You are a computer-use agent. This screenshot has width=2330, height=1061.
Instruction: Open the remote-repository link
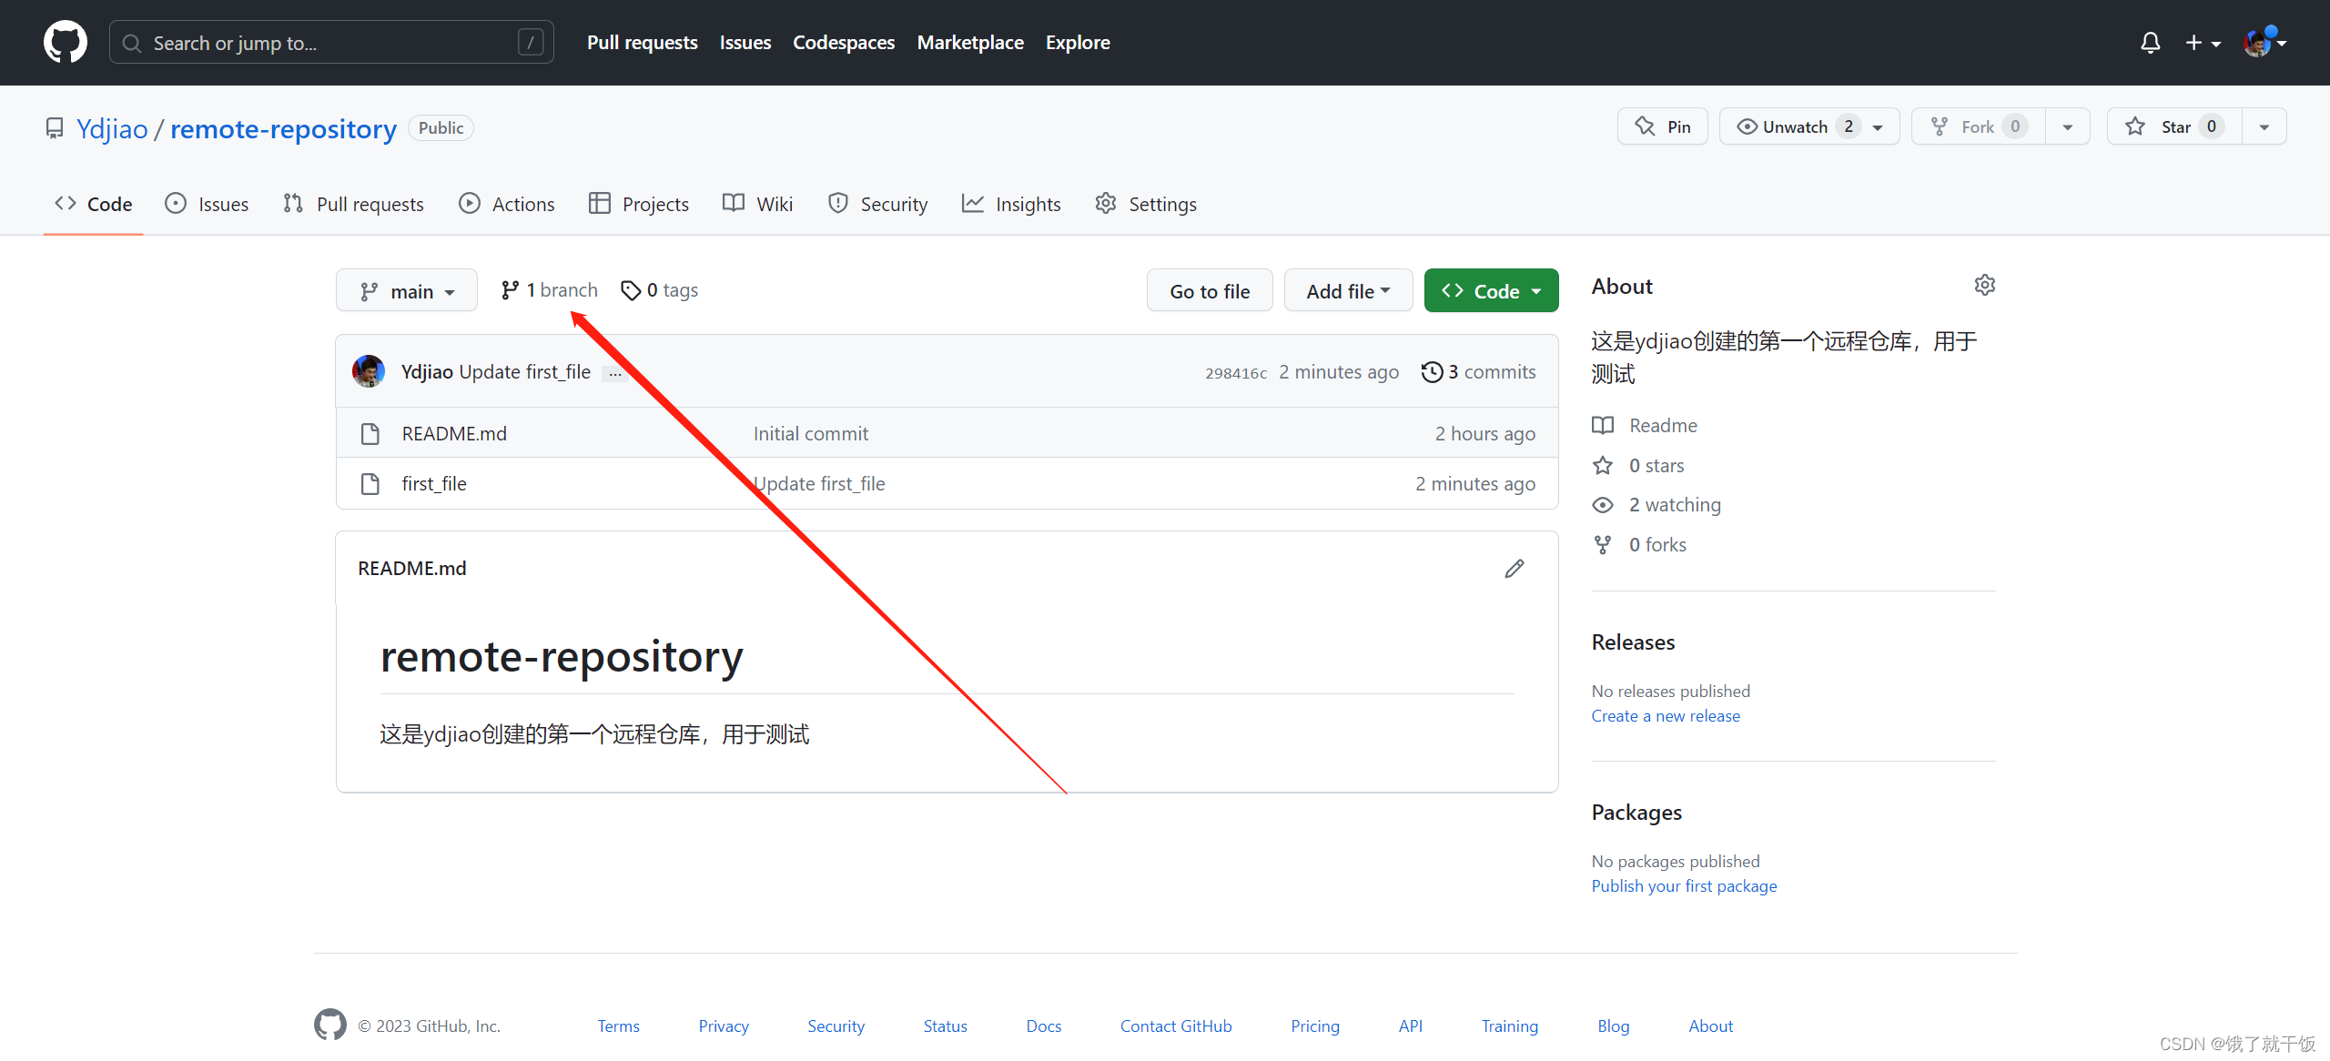click(x=283, y=129)
